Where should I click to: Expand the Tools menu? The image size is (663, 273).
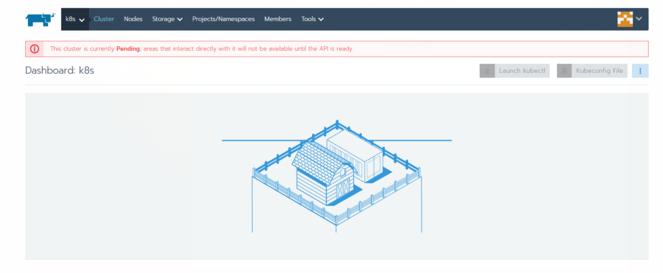pos(312,19)
